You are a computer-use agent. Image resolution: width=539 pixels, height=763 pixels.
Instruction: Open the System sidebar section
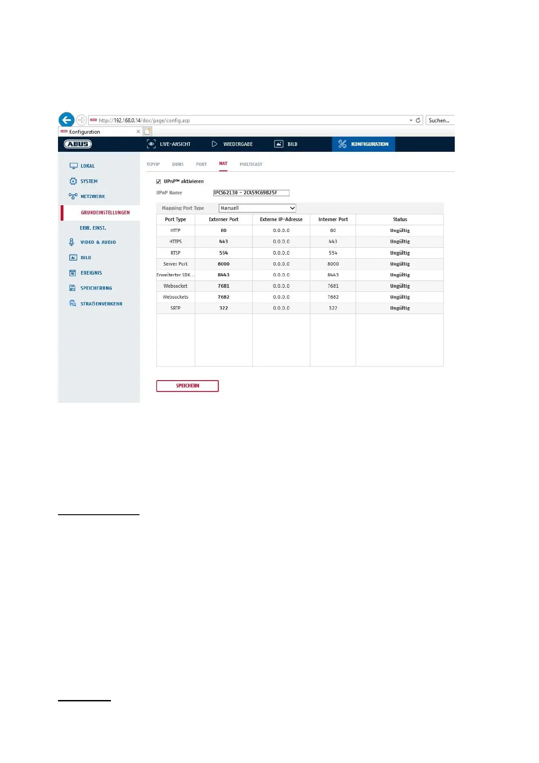click(x=89, y=181)
